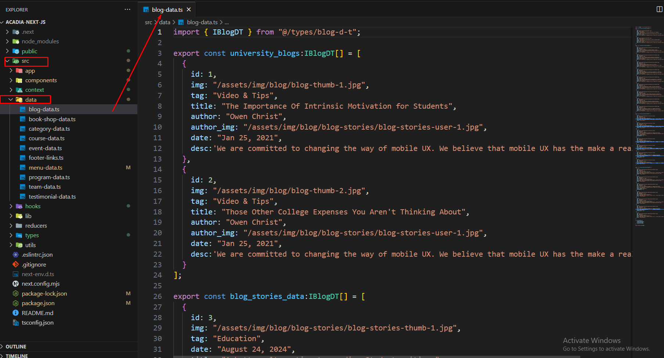Expand the .next folder chevron
The width and height of the screenshot is (664, 358).
pyautogui.click(x=7, y=32)
